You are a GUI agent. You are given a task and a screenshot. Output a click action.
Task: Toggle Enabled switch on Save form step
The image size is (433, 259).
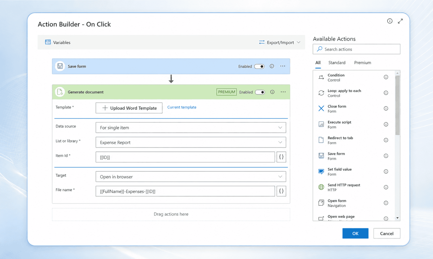click(x=259, y=66)
